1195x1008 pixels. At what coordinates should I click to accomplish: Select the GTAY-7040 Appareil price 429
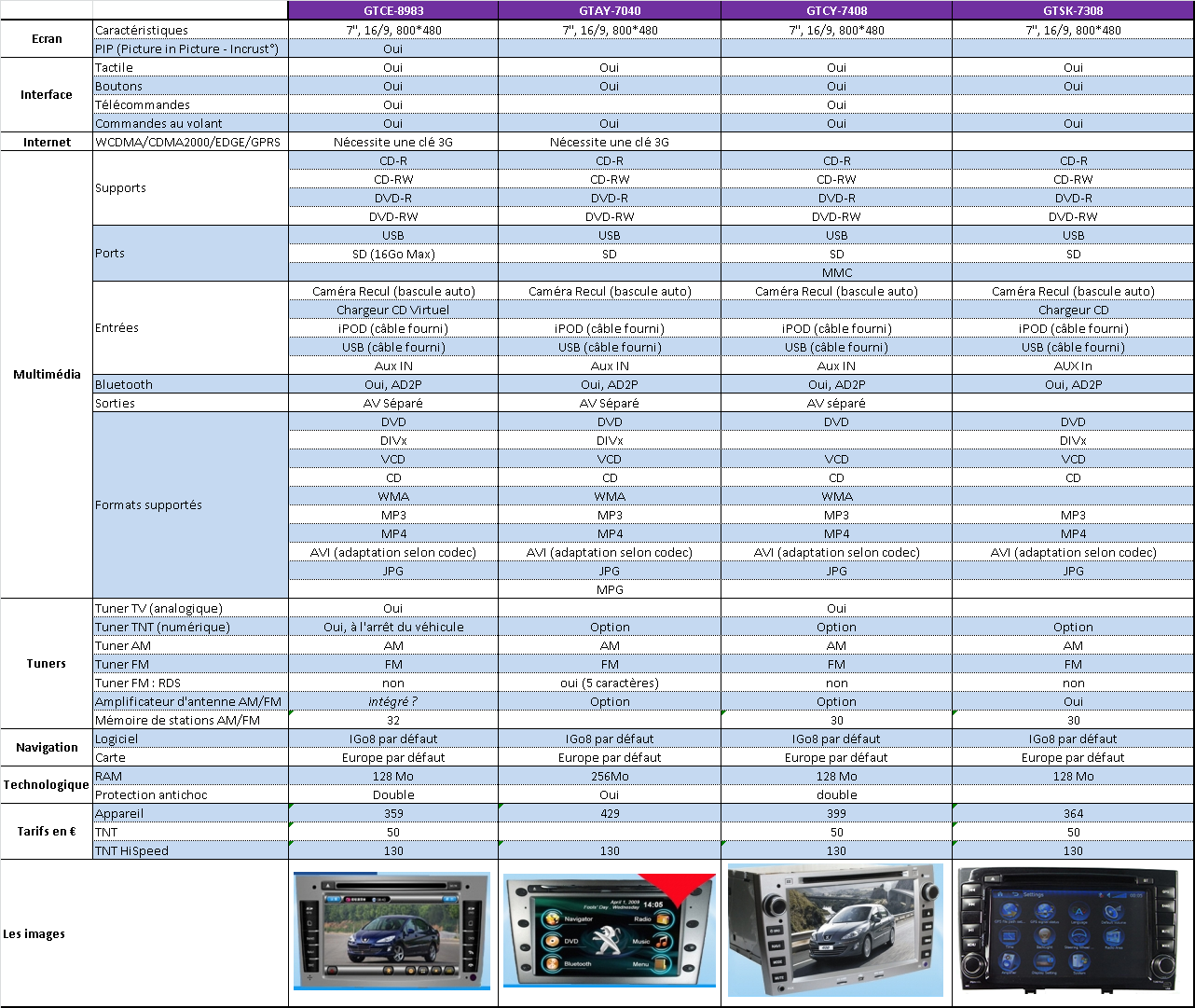click(x=610, y=813)
